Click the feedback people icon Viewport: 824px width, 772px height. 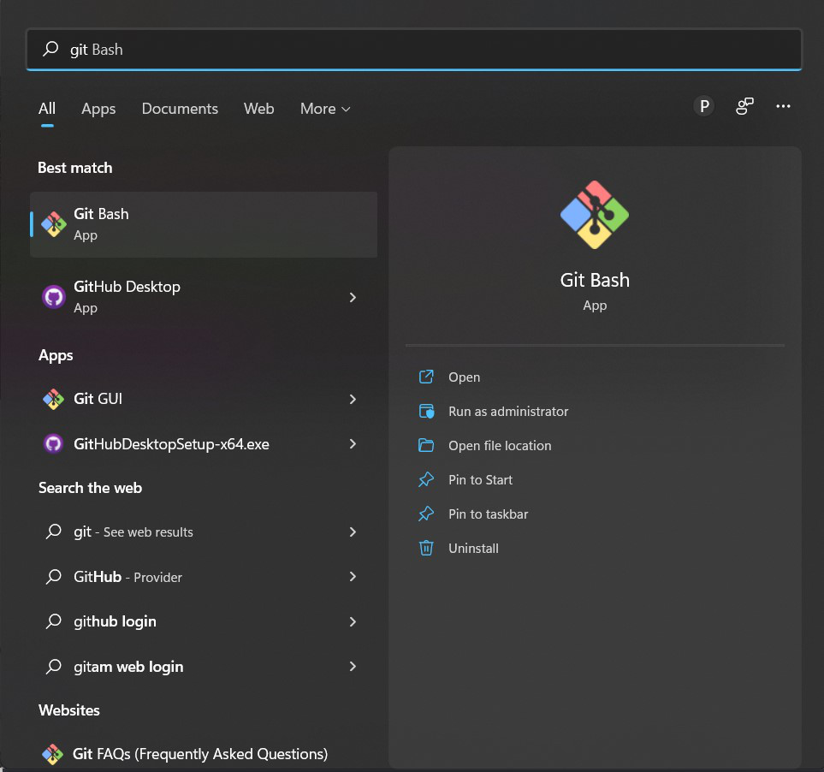pyautogui.click(x=744, y=106)
